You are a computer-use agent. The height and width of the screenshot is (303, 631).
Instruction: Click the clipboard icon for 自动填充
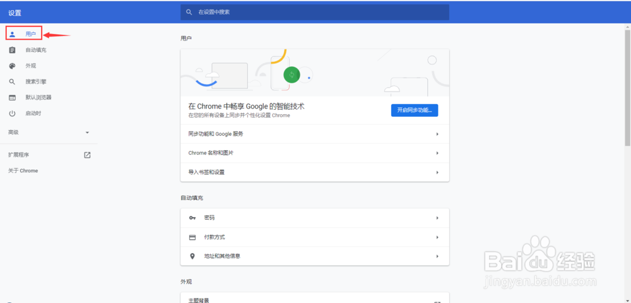click(x=12, y=50)
